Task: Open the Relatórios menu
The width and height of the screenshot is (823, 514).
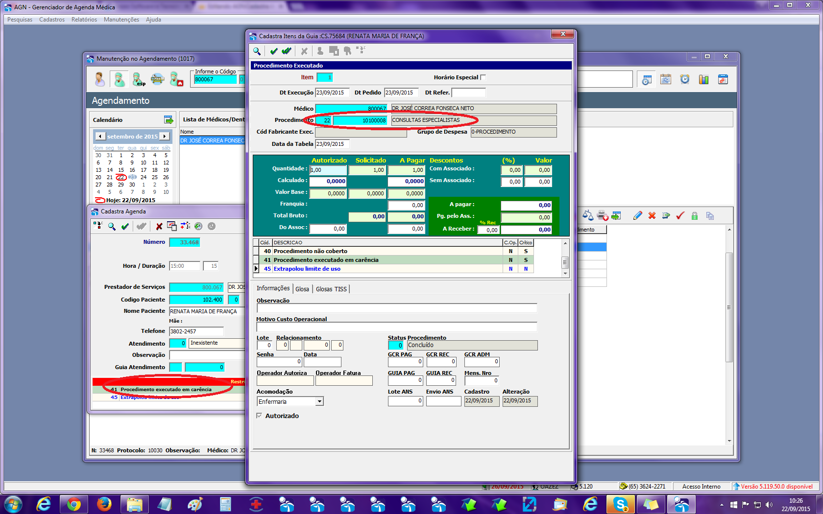Action: [84, 20]
